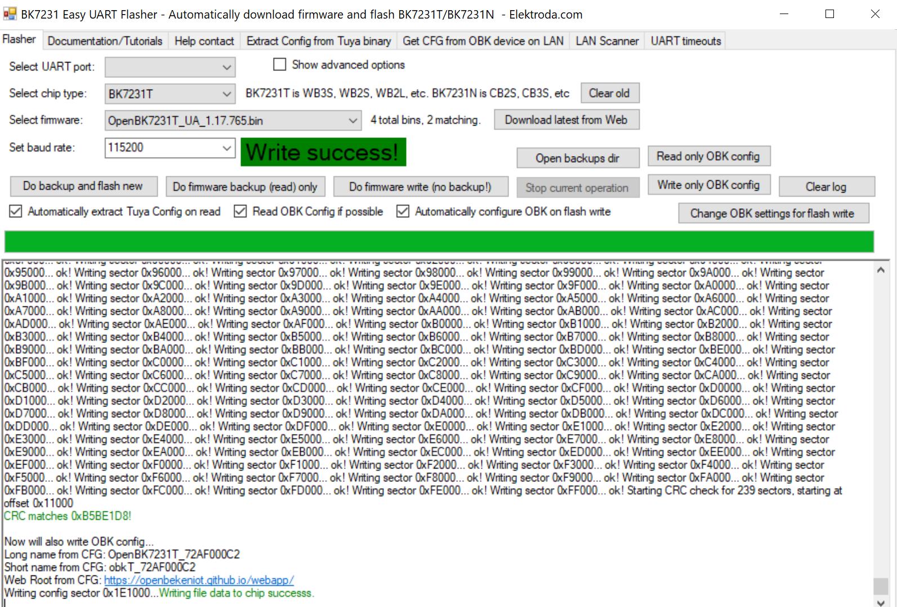
Task: Maximize the BK7231 Easy UART Flasher window
Action: pos(829,14)
